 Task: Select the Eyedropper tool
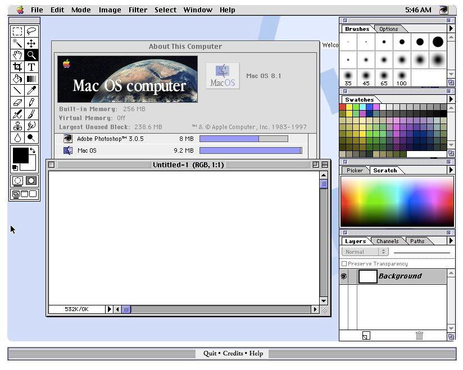tap(31, 90)
